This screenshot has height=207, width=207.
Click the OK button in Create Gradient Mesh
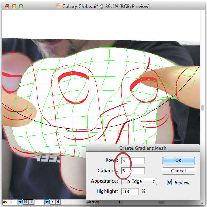click(178, 160)
